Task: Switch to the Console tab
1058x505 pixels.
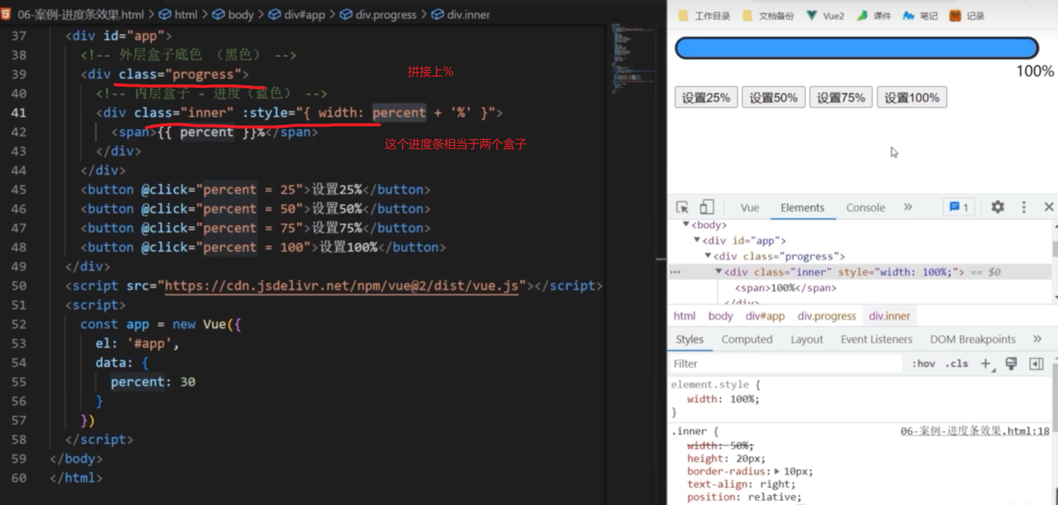Action: [865, 208]
